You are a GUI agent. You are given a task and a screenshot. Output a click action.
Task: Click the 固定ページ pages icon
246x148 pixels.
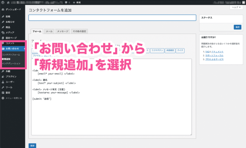pyautogui.click(x=3, y=38)
